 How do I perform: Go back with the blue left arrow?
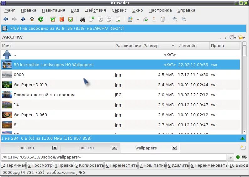[x=6, y=19]
